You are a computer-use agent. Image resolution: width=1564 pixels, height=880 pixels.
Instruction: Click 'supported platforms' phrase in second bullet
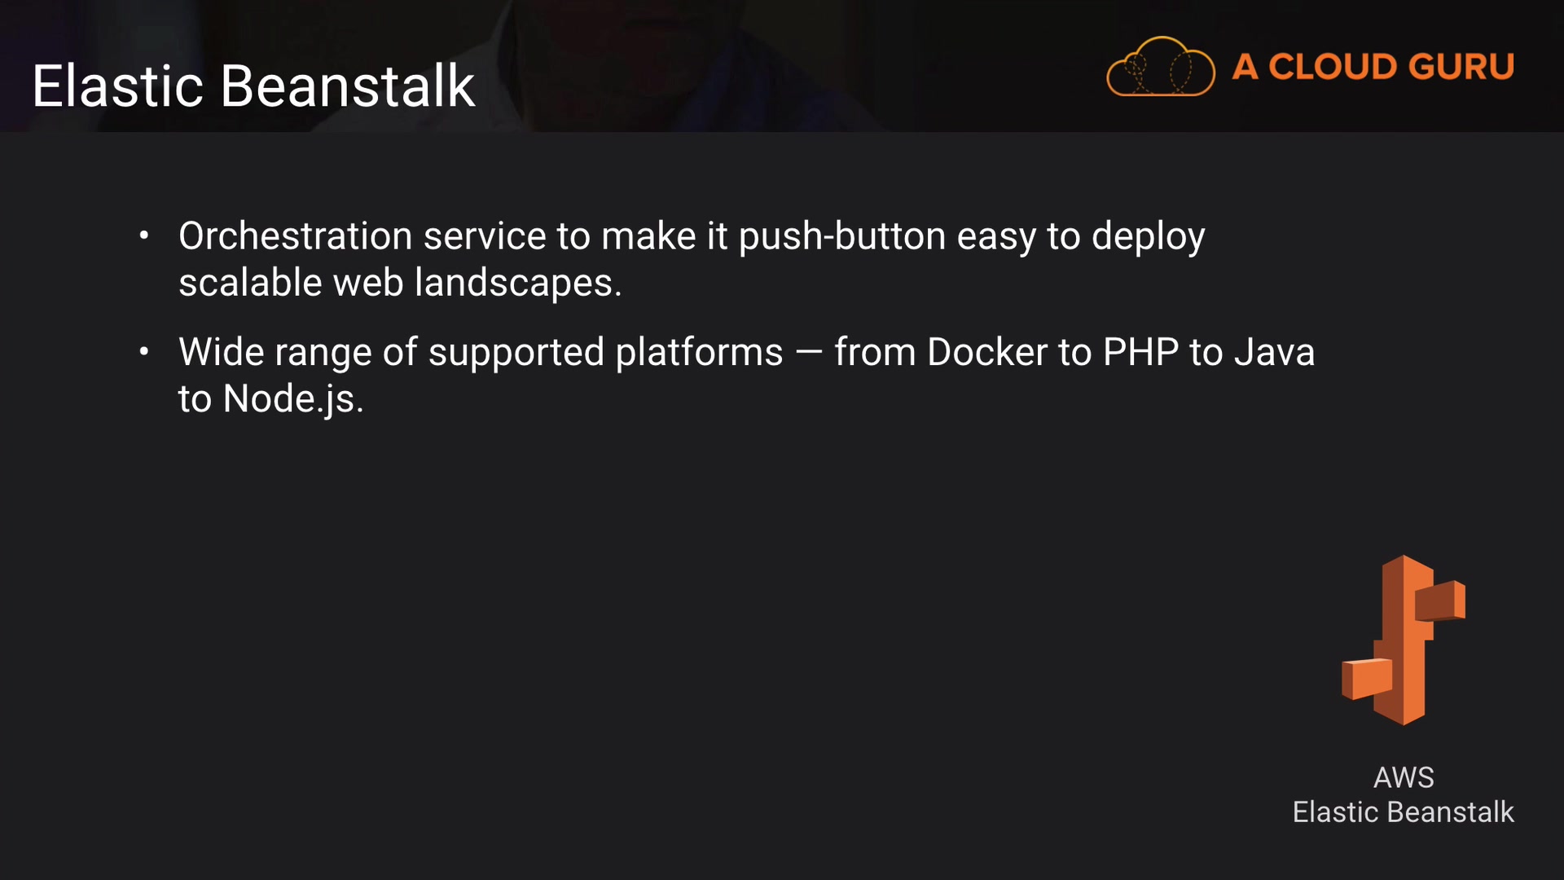tap(604, 353)
